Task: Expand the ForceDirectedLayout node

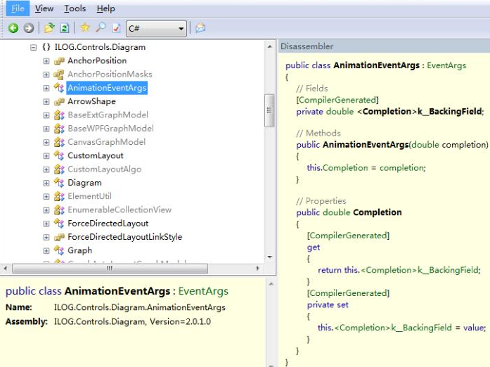Action: click(46, 224)
